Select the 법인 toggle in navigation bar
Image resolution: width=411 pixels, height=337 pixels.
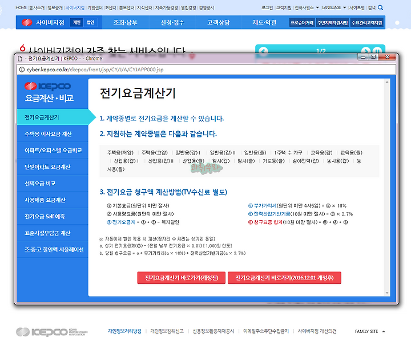90,22
